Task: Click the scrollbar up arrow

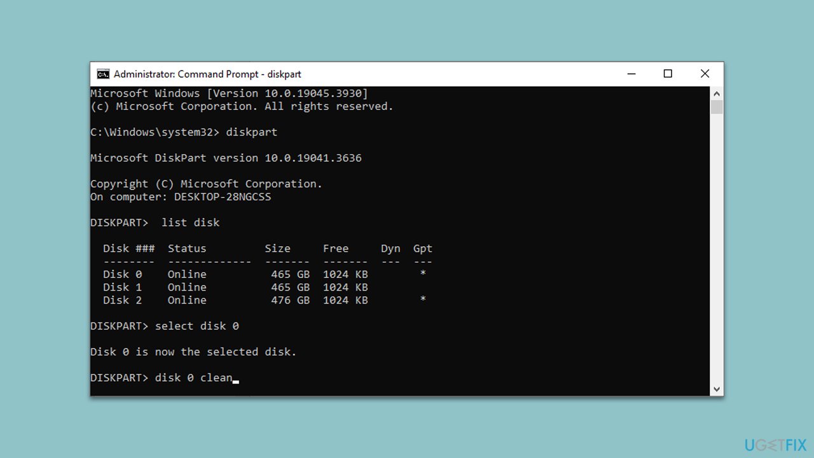Action: (717, 93)
